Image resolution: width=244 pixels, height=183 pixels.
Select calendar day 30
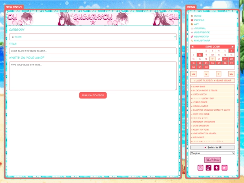(x=206, y=67)
